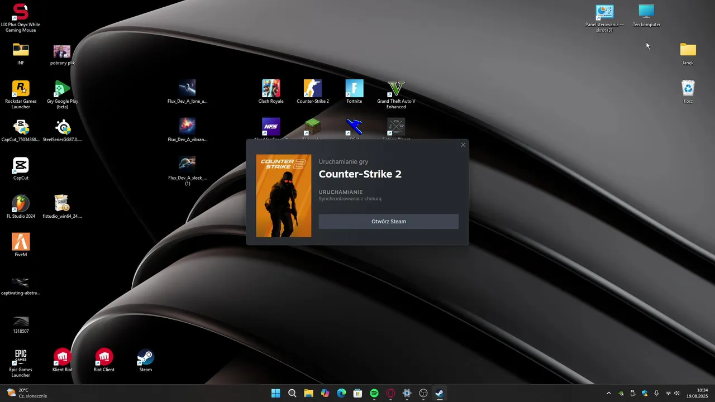Click the 'URUCHAMIANIE' status text
715x402 pixels.
coord(341,192)
